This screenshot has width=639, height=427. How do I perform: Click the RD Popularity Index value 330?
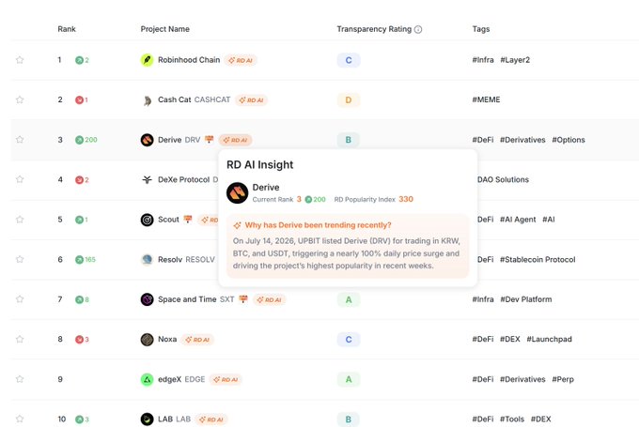[x=406, y=199]
